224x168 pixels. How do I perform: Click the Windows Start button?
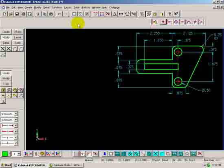(6, 165)
